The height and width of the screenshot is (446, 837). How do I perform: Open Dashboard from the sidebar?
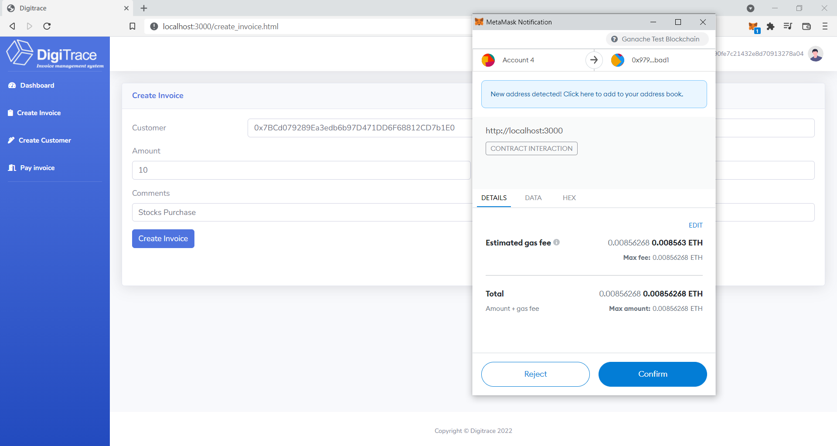(37, 85)
